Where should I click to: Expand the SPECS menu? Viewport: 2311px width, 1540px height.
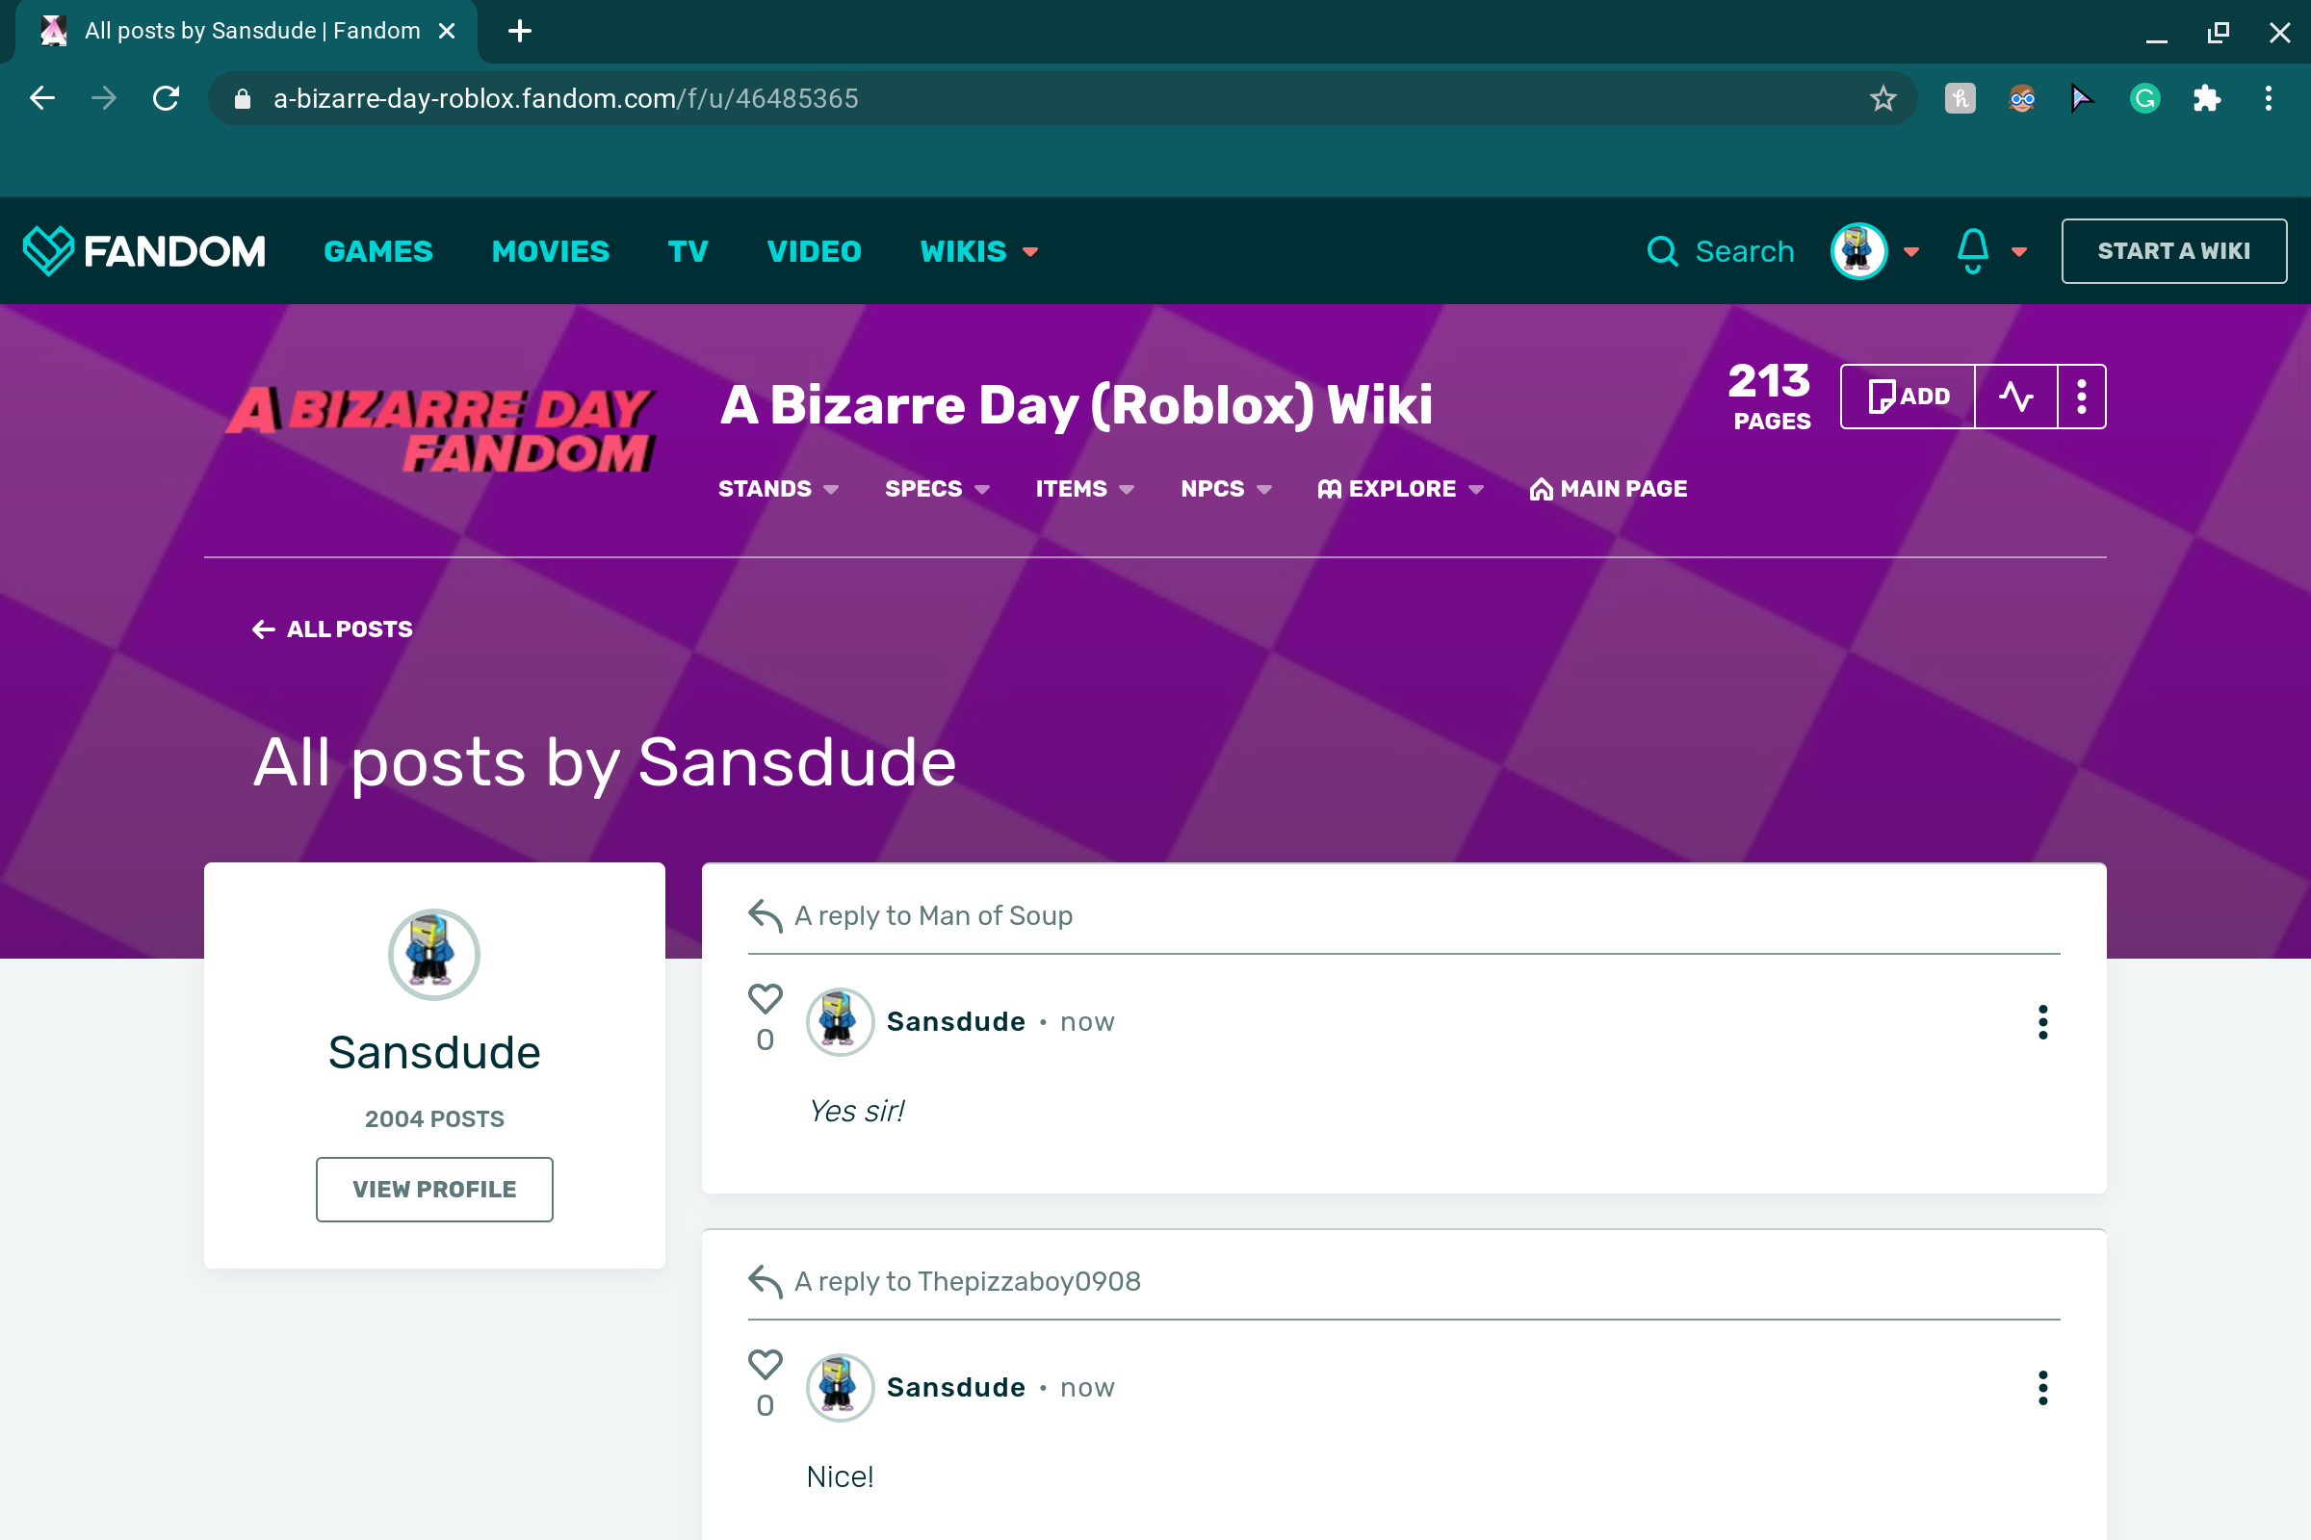937,489
